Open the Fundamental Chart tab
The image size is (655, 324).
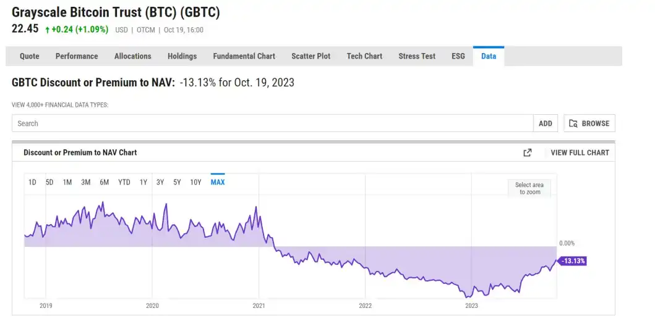(x=244, y=56)
